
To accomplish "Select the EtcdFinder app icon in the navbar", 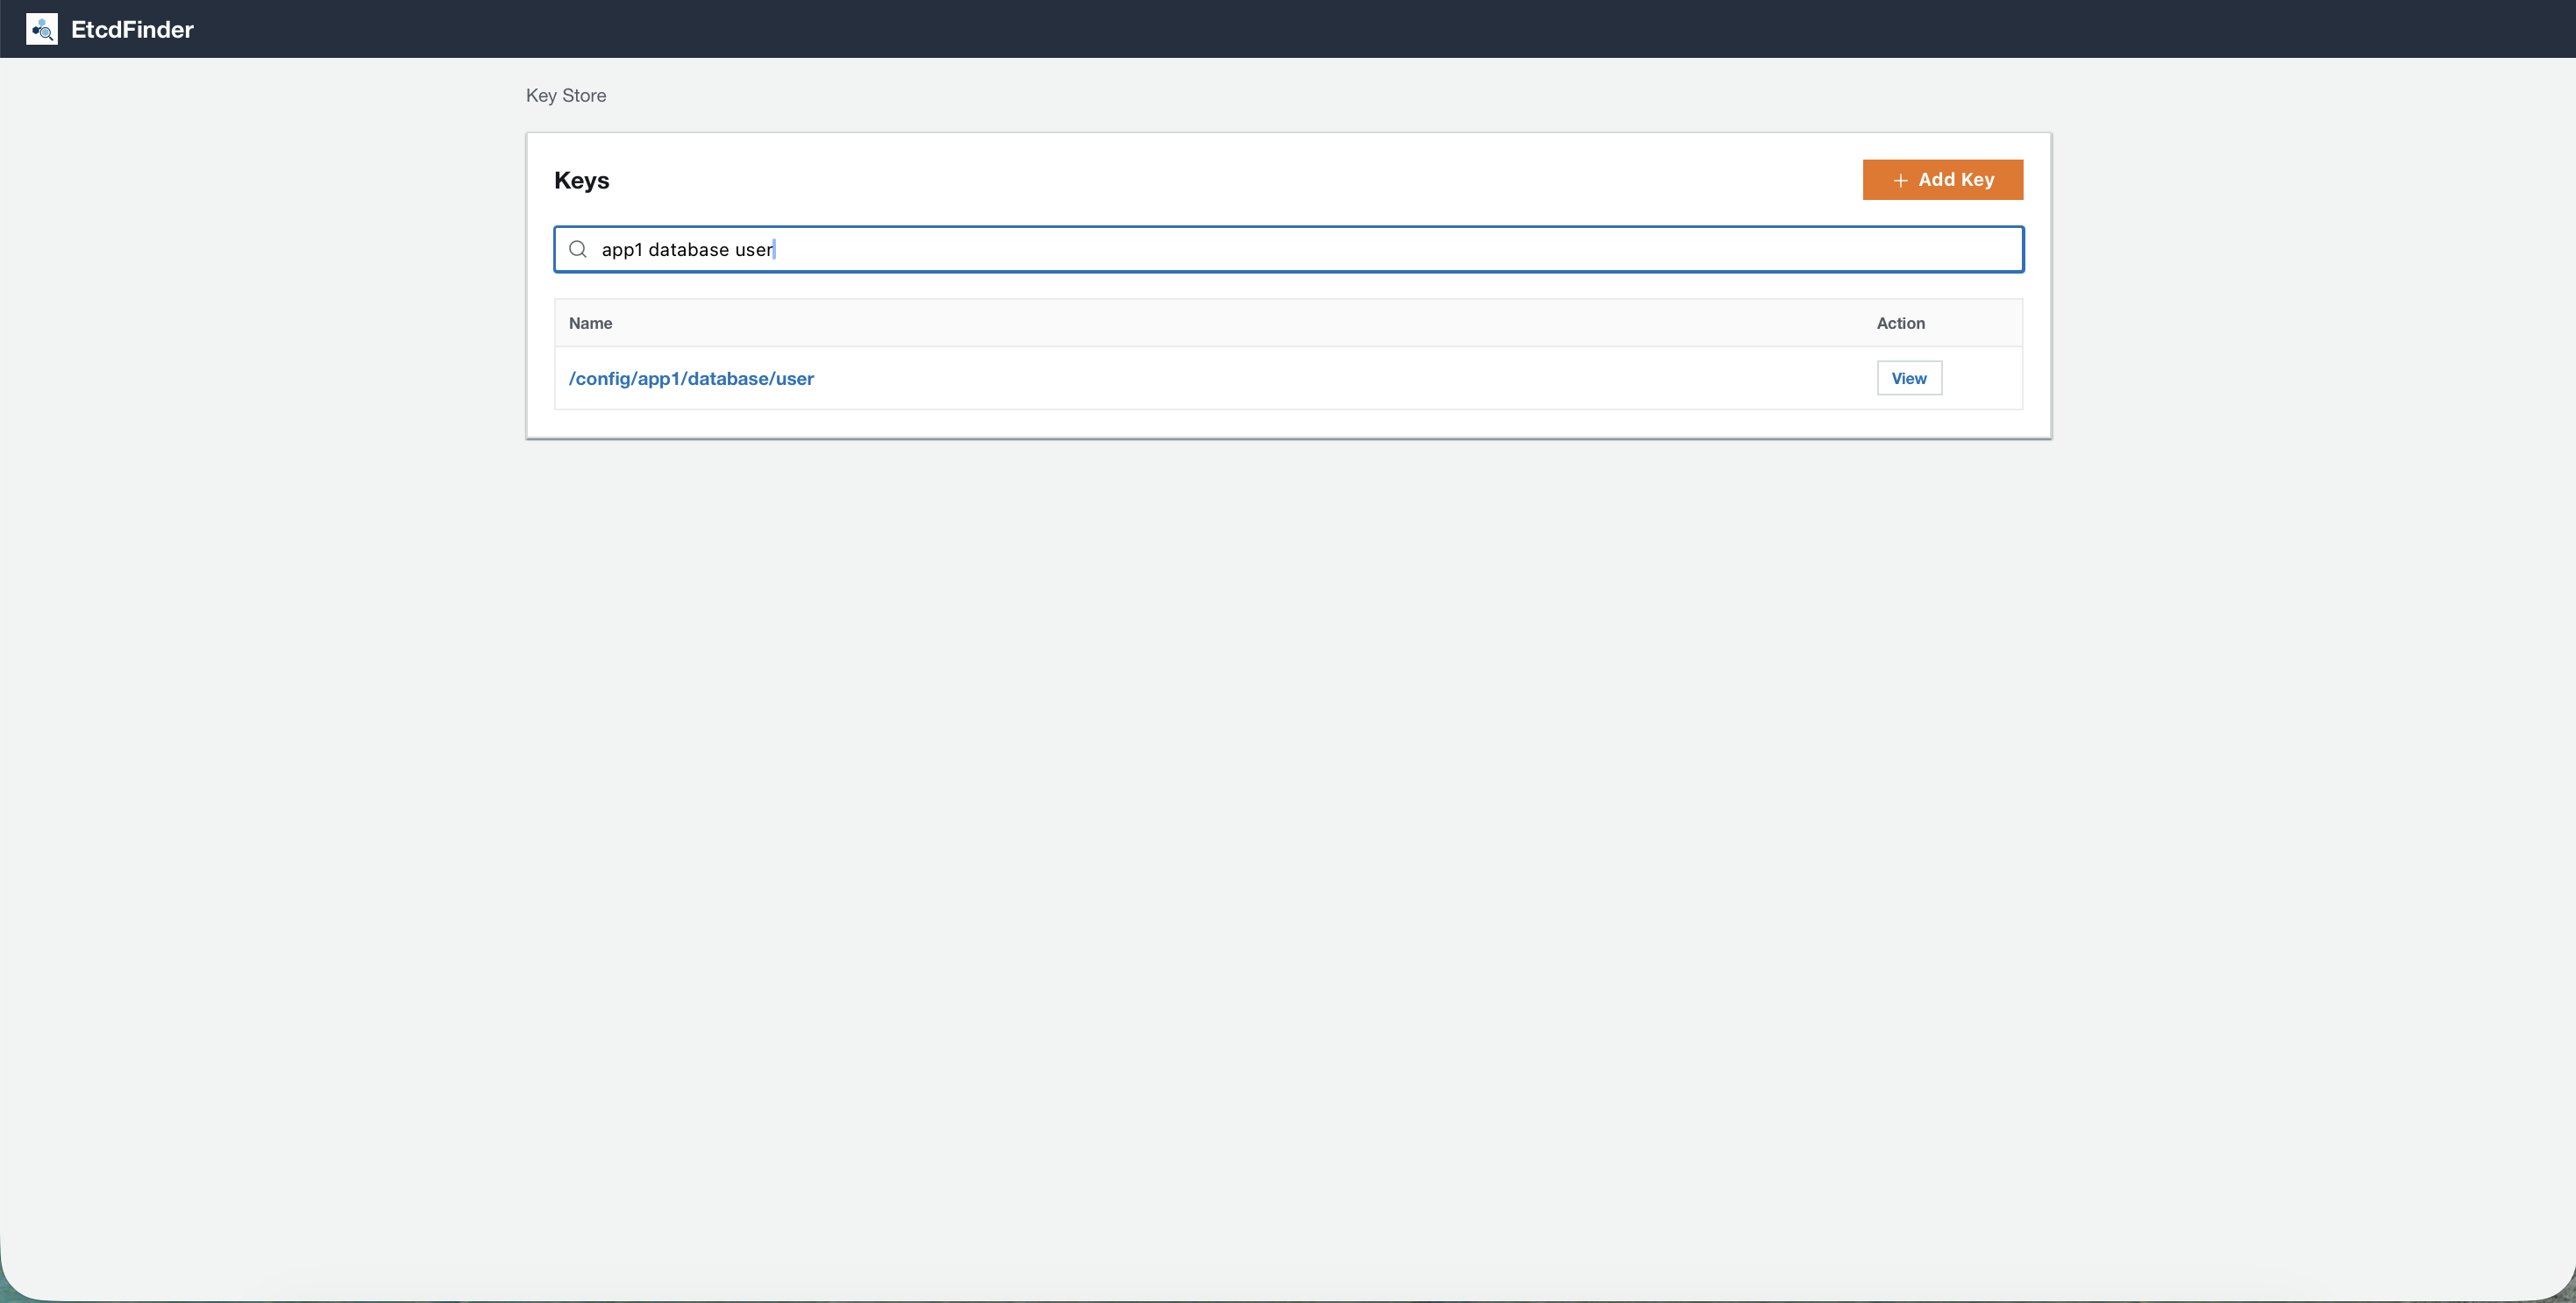I will click(41, 29).
